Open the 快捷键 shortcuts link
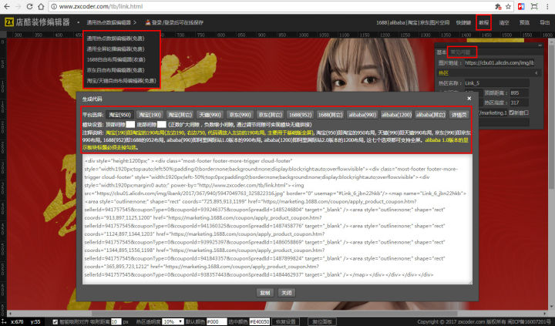This screenshot has height=326, width=555. pos(463,22)
